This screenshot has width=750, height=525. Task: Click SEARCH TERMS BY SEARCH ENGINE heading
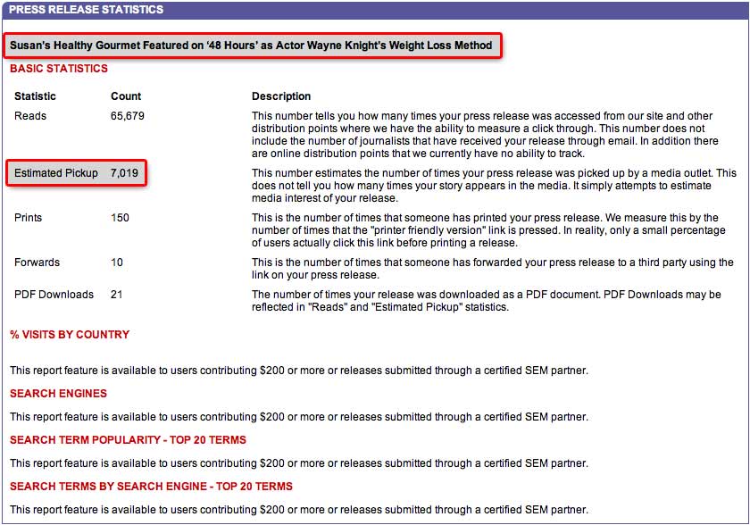pyautogui.click(x=151, y=486)
